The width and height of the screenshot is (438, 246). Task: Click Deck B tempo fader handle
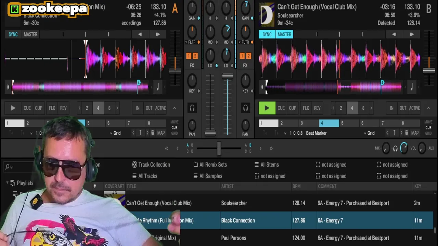click(429, 71)
